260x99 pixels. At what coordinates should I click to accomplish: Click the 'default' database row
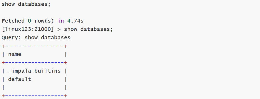(34, 79)
